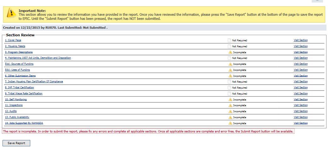Click warning icon for Jobs Supported By NAHASDA

(230, 123)
